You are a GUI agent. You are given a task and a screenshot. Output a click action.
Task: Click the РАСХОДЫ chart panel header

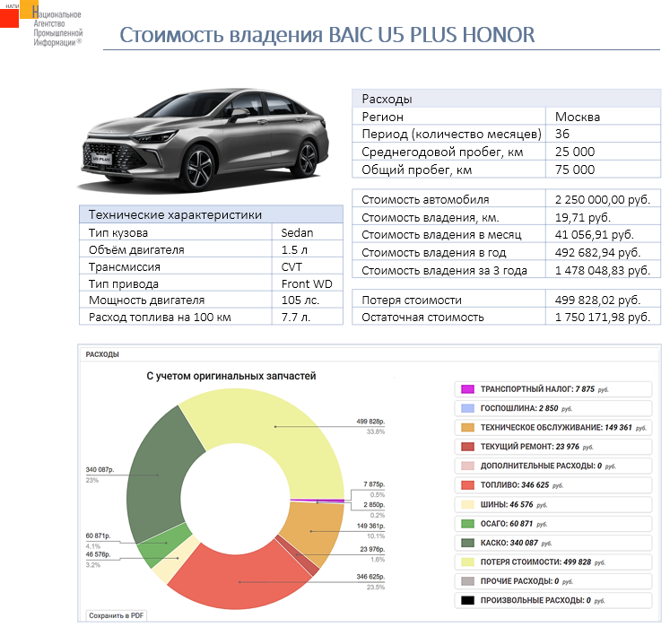point(101,354)
